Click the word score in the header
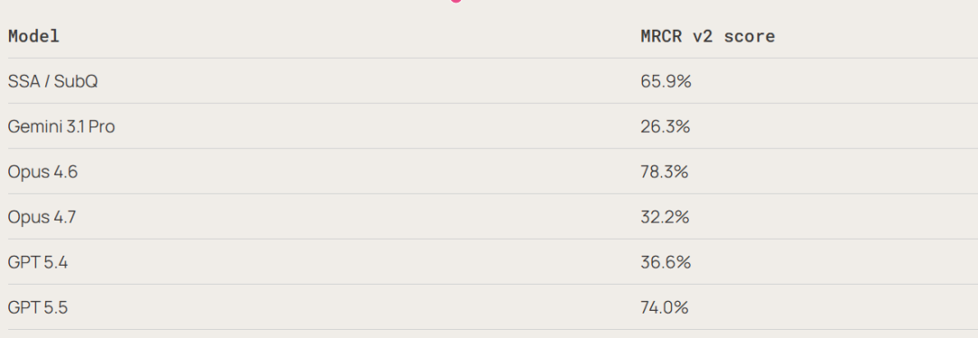Image resolution: width=978 pixels, height=338 pixels. (x=749, y=36)
